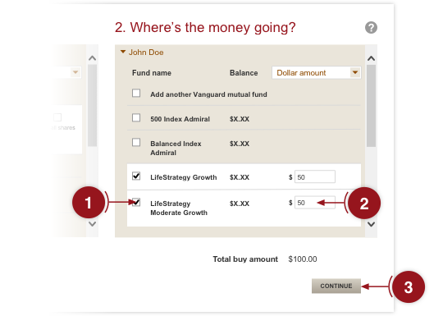Uncheck the LifeStrategy Moderate Growth checkbox

(136, 203)
